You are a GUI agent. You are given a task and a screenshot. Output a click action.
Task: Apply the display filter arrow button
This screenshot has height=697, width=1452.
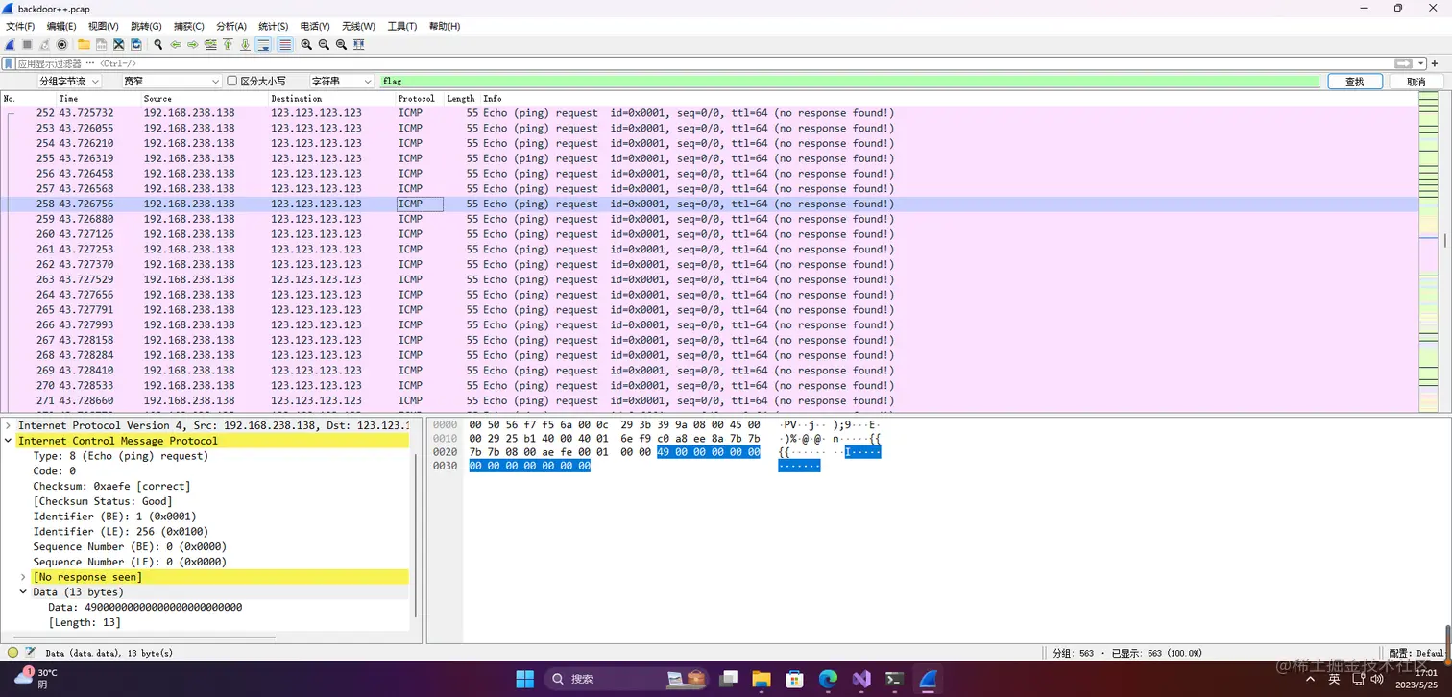tap(1404, 63)
